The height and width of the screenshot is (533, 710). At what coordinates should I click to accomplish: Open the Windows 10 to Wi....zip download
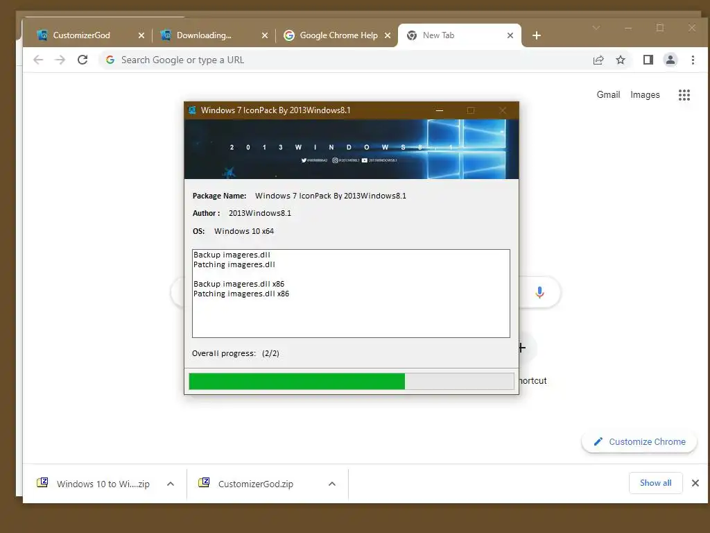click(94, 484)
